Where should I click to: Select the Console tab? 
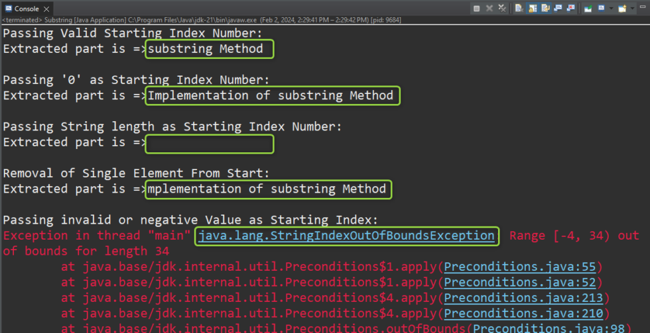pyautogui.click(x=27, y=9)
